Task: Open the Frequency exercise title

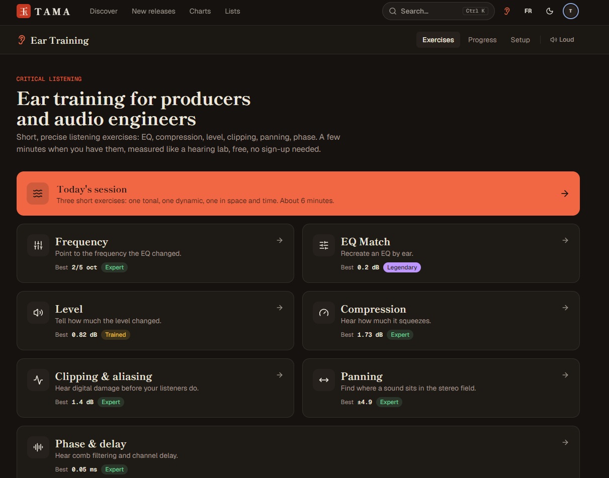Action: (81, 242)
